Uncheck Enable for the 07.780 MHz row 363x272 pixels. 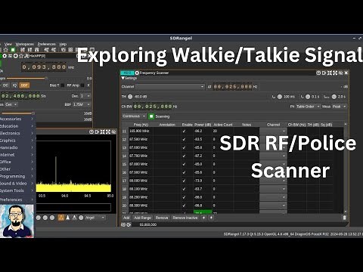[x=184, y=156]
